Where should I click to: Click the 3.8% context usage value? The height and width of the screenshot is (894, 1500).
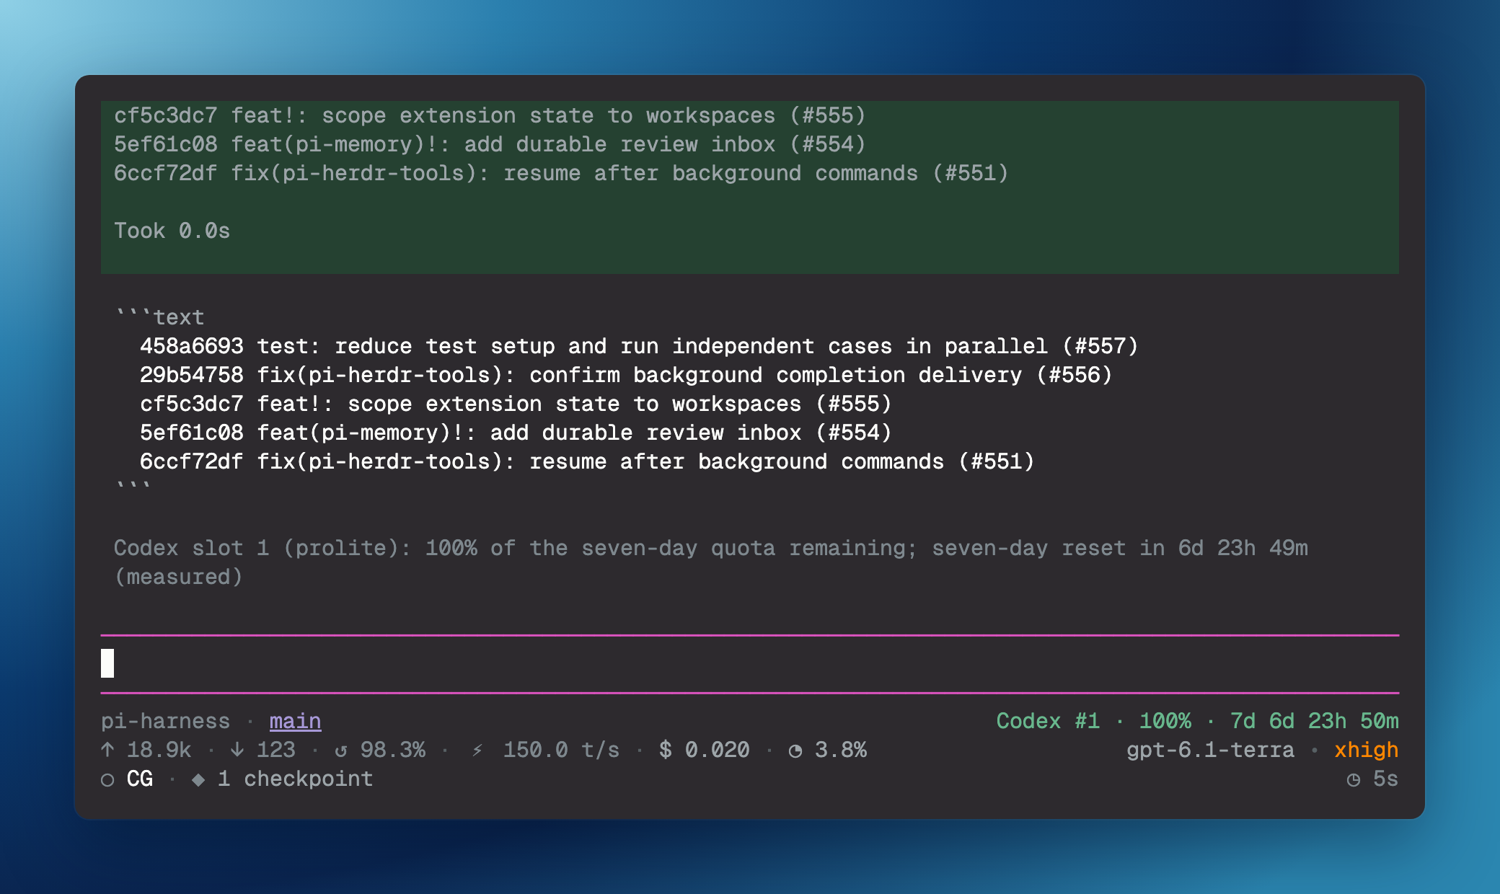[x=841, y=750]
